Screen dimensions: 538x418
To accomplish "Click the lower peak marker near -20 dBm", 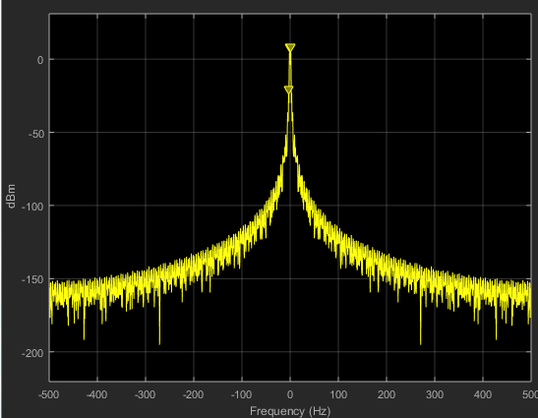I will tap(288, 90).
